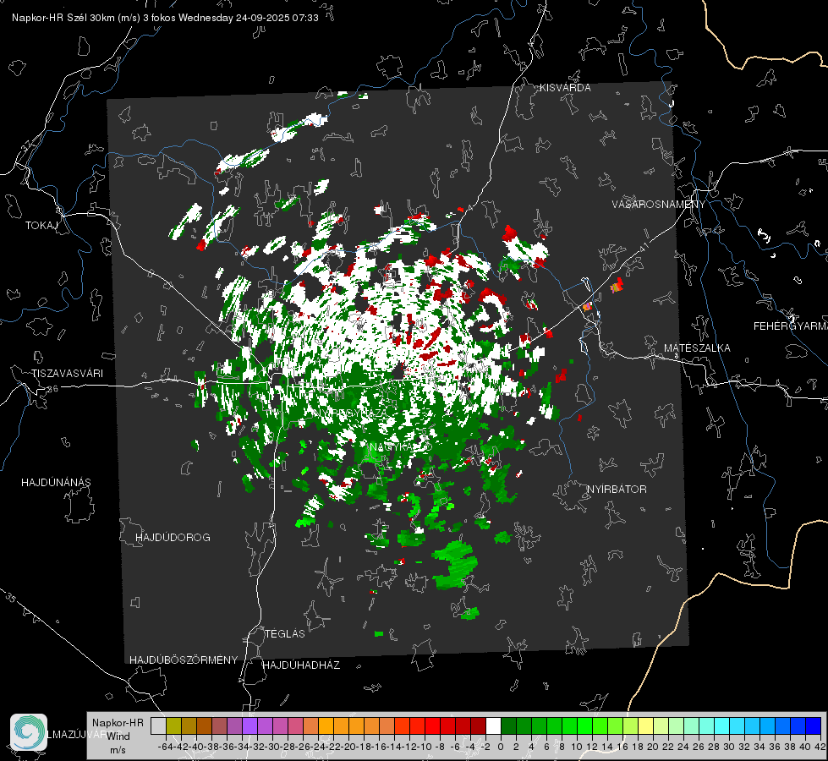Pick the pale yellow legend swatch

pyautogui.click(x=646, y=725)
